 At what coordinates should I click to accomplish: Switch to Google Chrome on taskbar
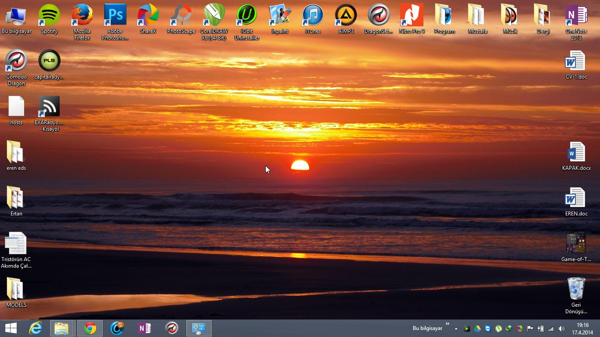click(90, 328)
